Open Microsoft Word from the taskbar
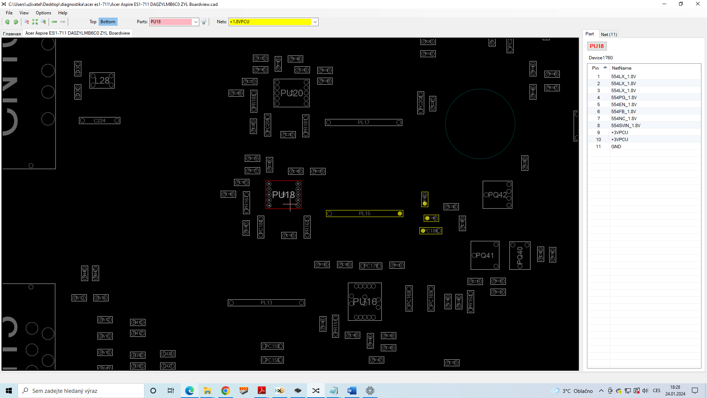Image resolution: width=707 pixels, height=398 pixels. (352, 391)
